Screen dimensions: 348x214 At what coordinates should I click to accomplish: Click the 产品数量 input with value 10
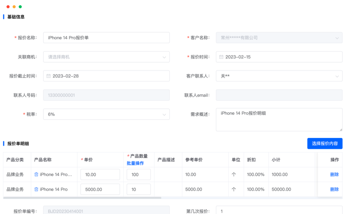[139, 189]
